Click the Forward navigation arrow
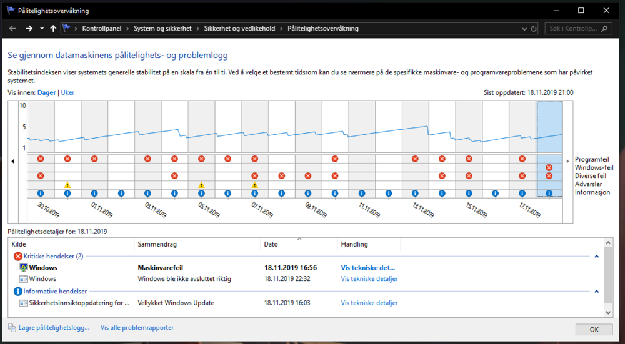This screenshot has width=625, height=344. coord(29,29)
